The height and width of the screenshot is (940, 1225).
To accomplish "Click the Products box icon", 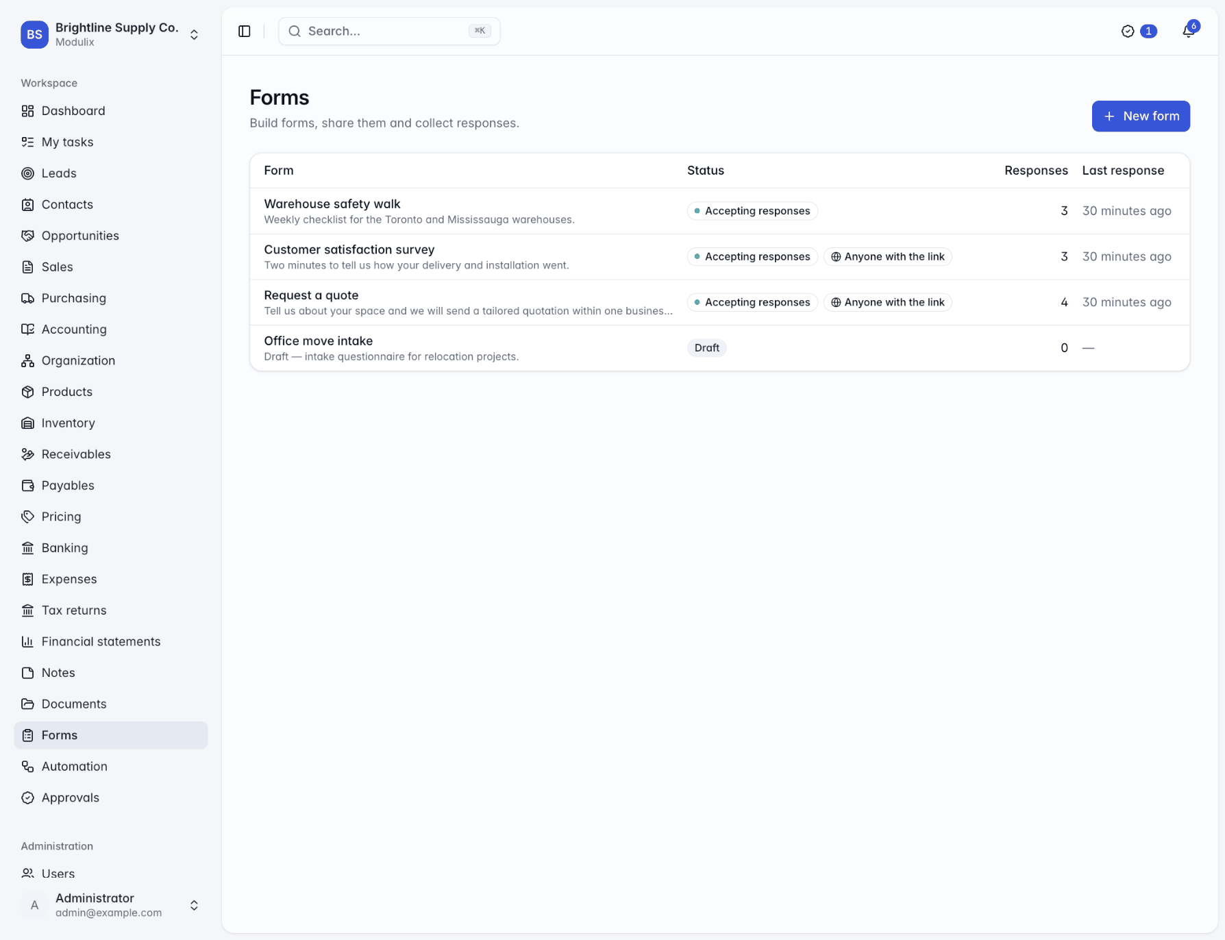I will (27, 392).
